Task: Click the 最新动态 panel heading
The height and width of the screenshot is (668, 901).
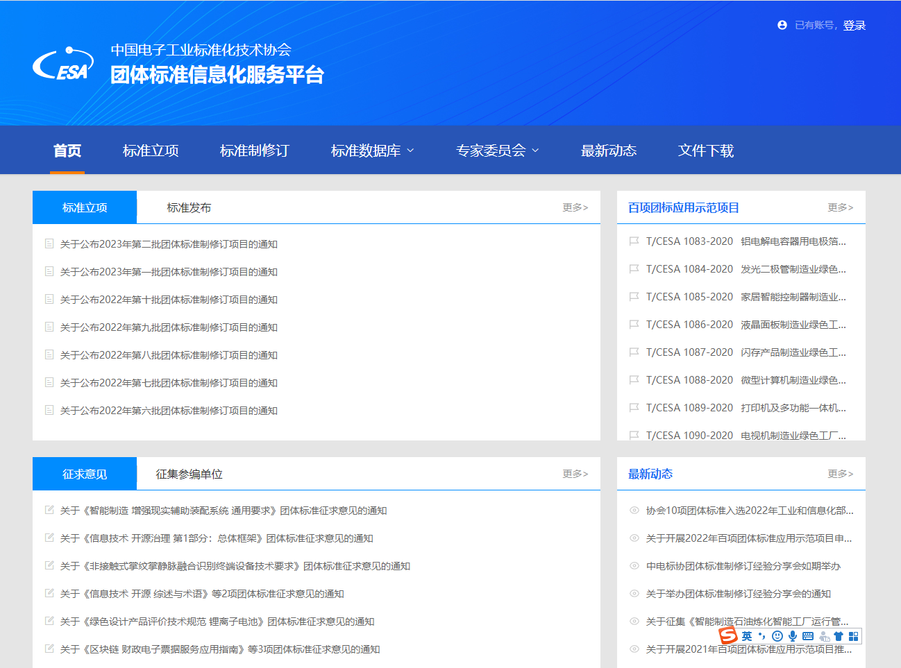Action: [x=650, y=474]
